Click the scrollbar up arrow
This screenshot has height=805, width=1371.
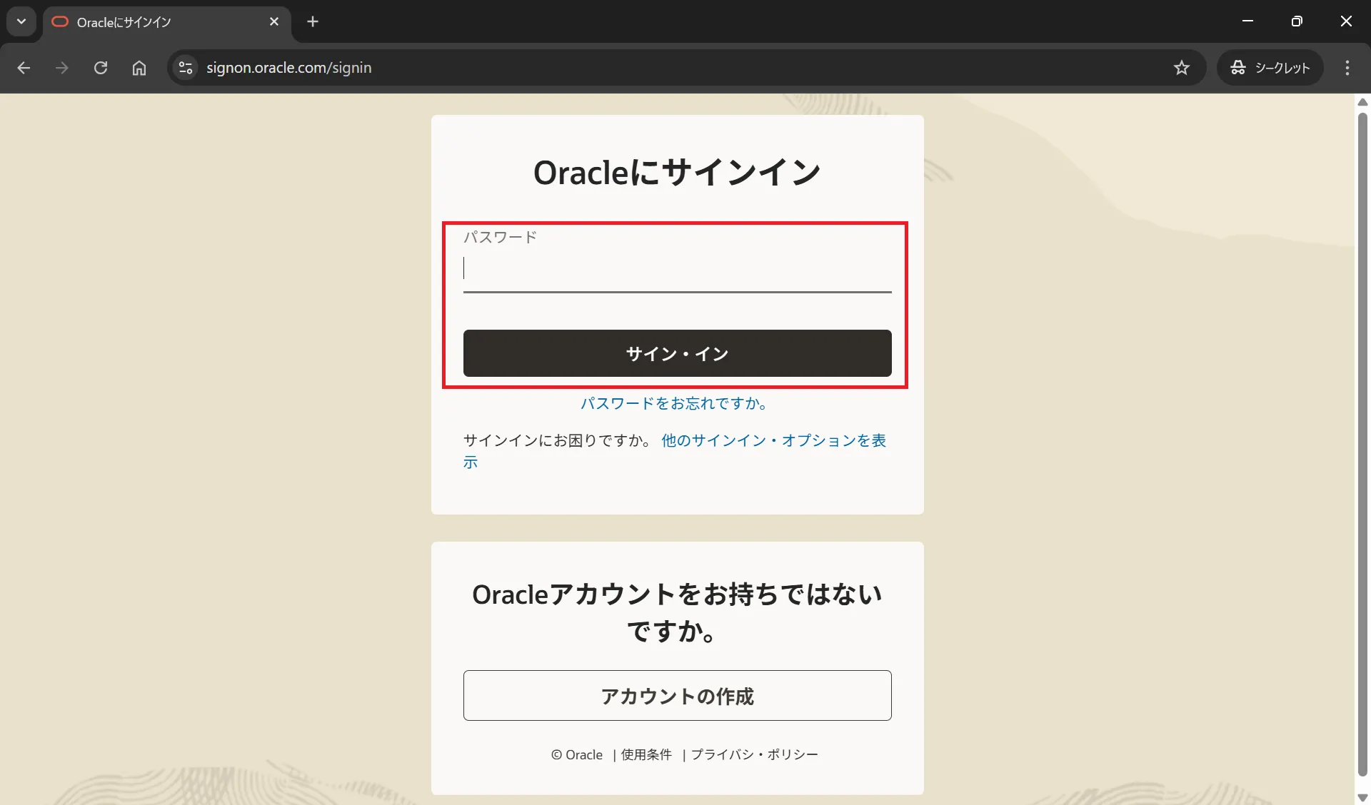tap(1362, 101)
